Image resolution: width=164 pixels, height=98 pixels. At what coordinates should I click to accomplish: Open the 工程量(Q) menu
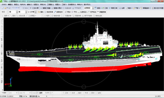point(50,5)
